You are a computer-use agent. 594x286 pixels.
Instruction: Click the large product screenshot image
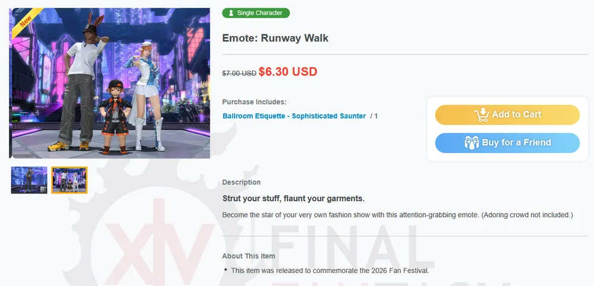(110, 83)
